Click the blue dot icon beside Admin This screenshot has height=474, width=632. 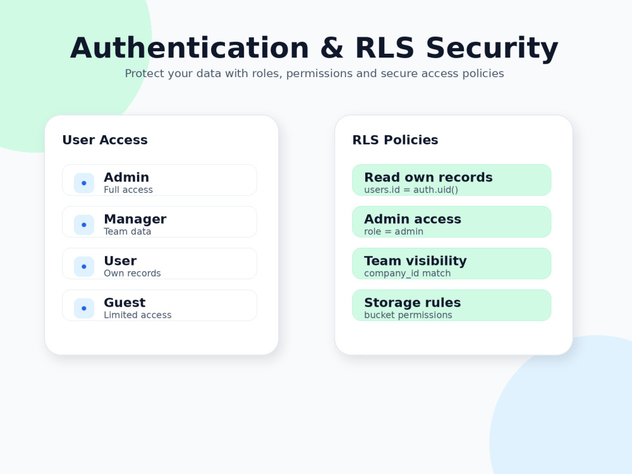pyautogui.click(x=84, y=183)
